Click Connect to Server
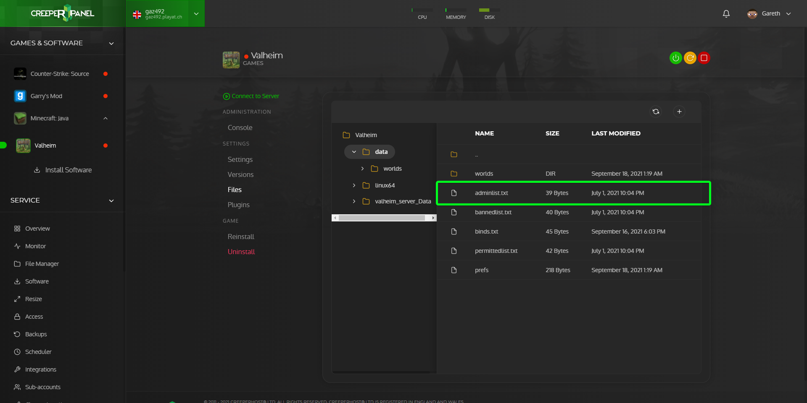 point(251,96)
